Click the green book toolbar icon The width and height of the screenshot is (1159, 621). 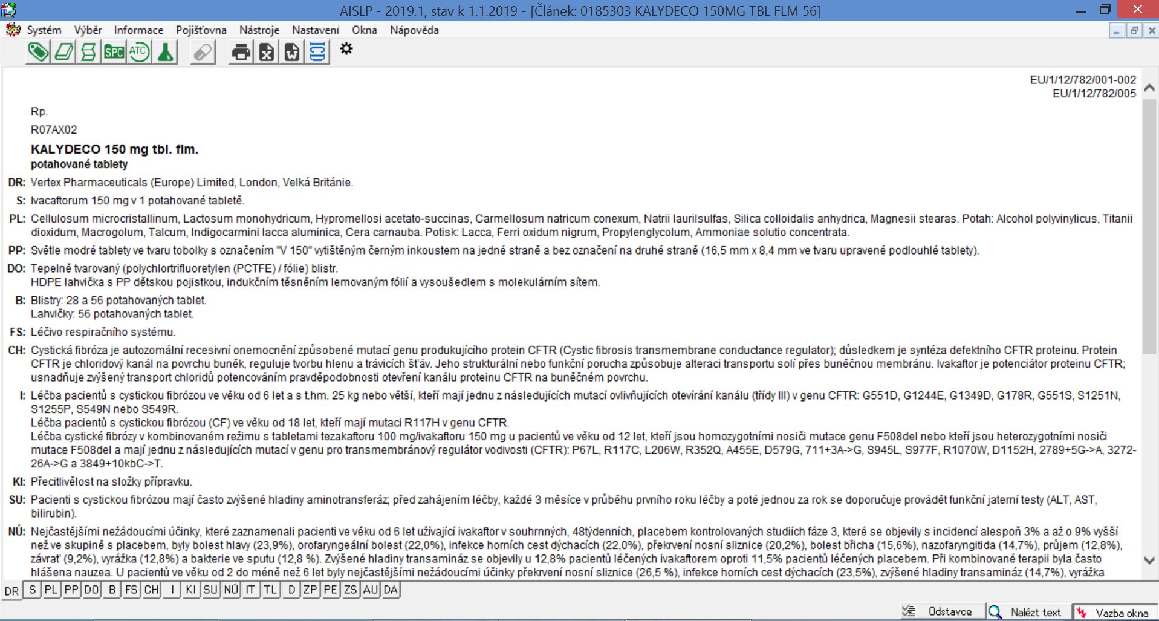click(63, 53)
